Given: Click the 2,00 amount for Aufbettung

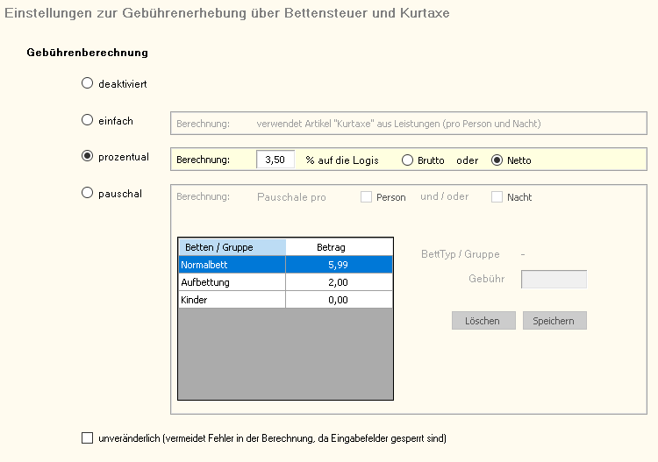Looking at the screenshot, I should (x=339, y=281).
